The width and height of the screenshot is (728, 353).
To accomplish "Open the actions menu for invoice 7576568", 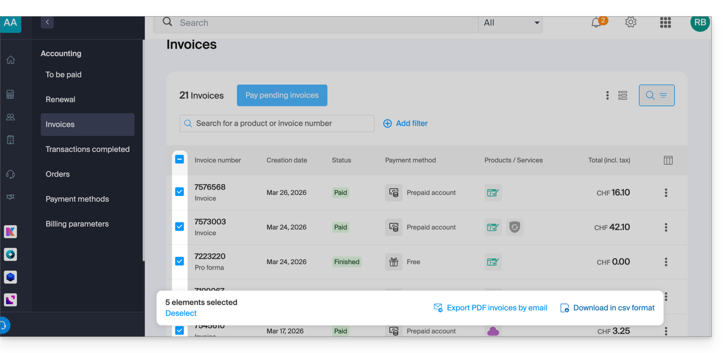I will tap(666, 193).
